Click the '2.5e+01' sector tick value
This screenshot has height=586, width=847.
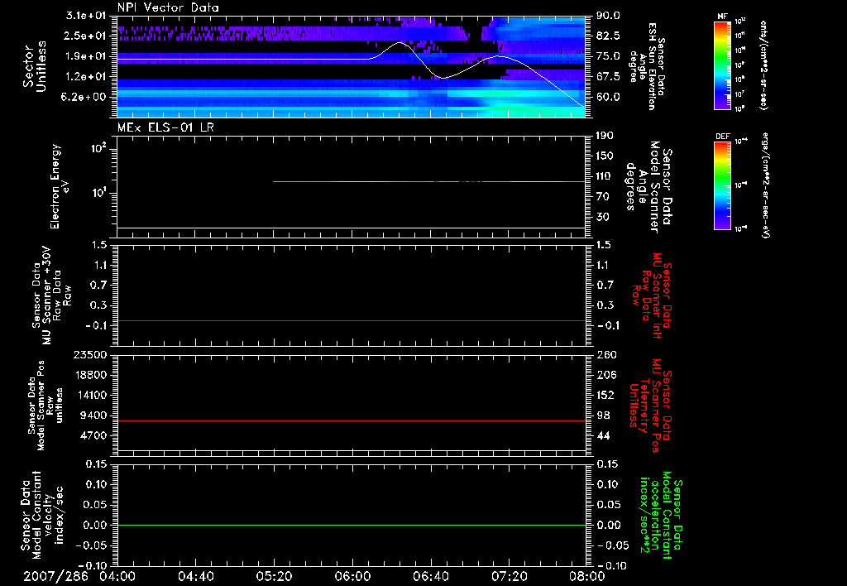(x=86, y=36)
